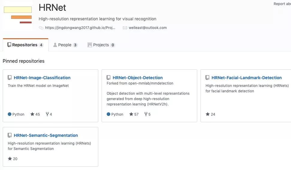The height and width of the screenshot is (170, 291).
Task: Click the HRNet organization avatar logo
Action: [x=17, y=15]
